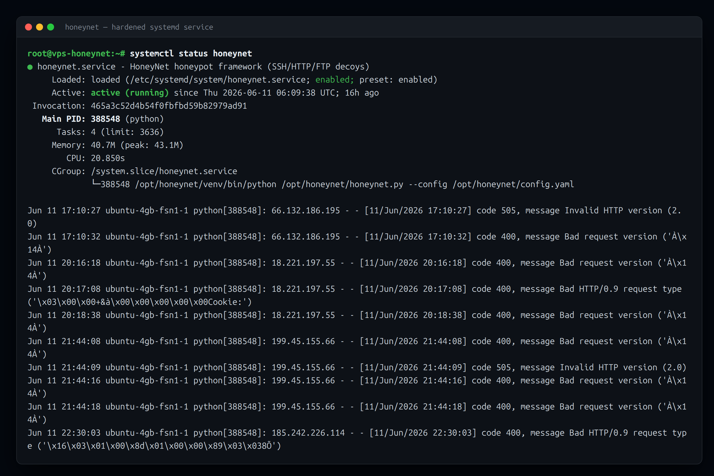
Task: Click log timestamp 'Jun 11 17:10:27'
Action: 64,211
